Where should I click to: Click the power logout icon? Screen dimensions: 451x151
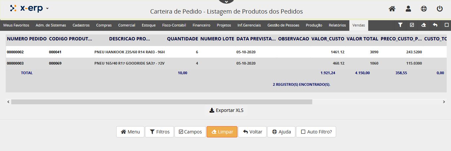click(x=440, y=9)
